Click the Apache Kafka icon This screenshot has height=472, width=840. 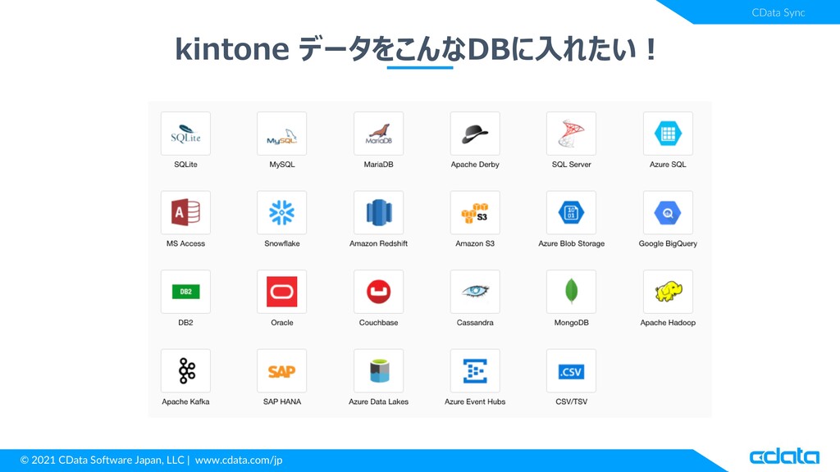(185, 371)
